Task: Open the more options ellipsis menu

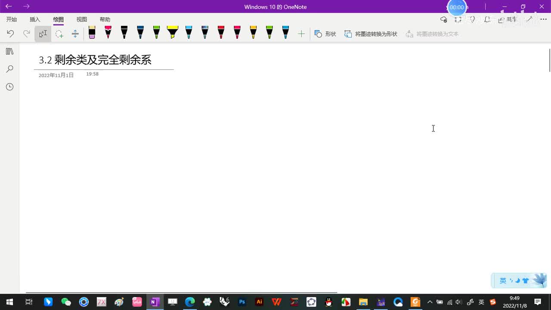Action: pos(543,19)
